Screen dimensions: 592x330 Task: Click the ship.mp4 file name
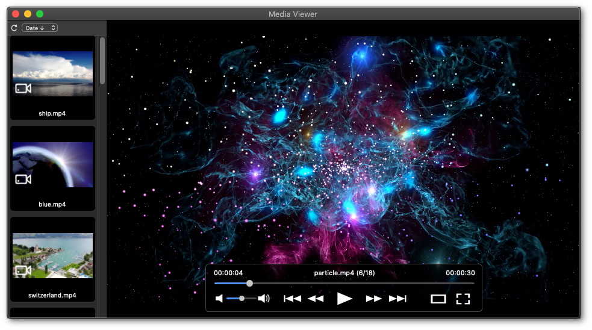click(52, 113)
